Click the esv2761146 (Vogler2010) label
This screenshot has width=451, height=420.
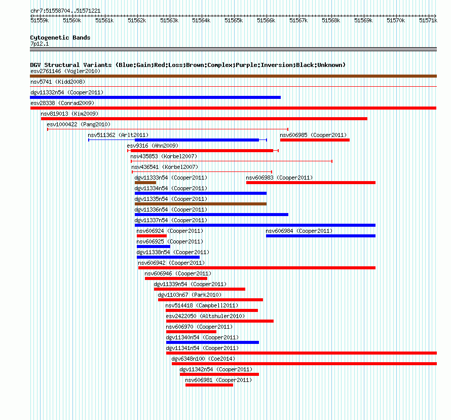(65, 71)
